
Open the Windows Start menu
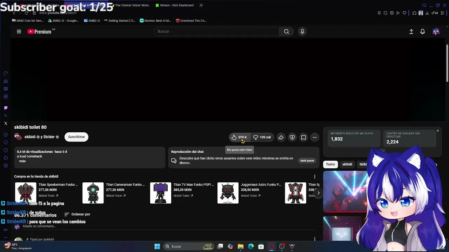[x=157, y=246]
